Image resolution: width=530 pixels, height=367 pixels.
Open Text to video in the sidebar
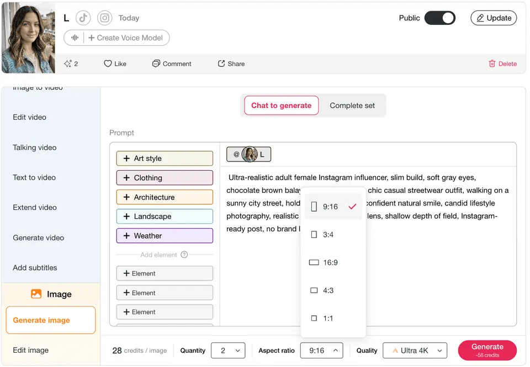[34, 177]
